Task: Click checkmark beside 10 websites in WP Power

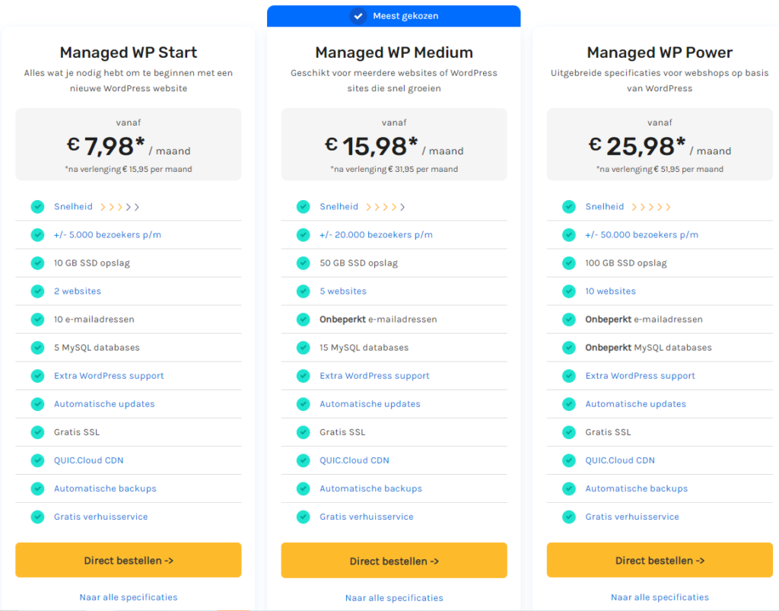Action: click(x=568, y=291)
